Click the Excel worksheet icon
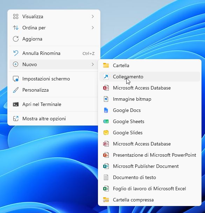Viewport: 205px width, 213px height. [106, 189]
